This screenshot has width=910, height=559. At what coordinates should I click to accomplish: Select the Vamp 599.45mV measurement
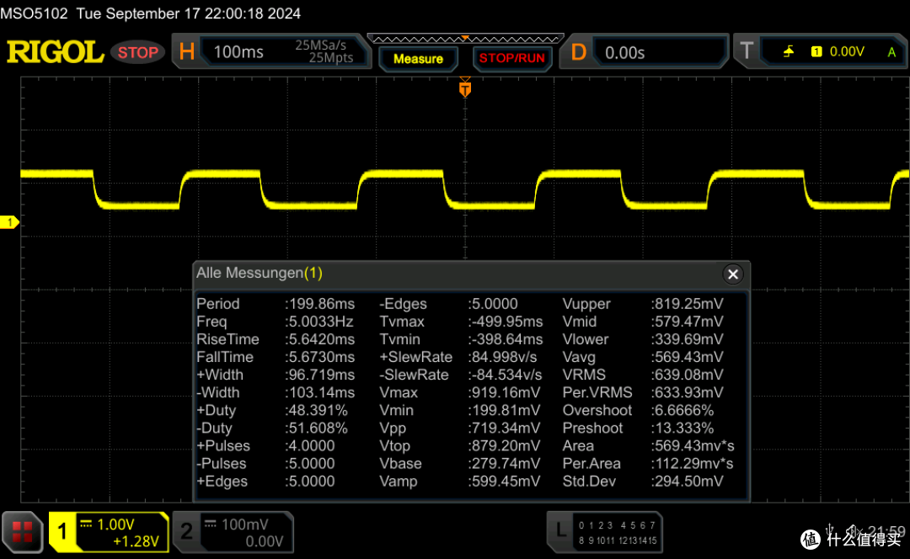tap(460, 482)
